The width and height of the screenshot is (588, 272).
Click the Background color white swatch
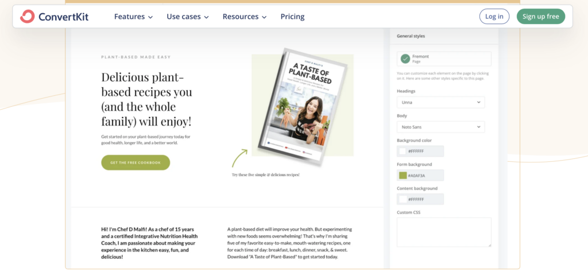click(403, 151)
